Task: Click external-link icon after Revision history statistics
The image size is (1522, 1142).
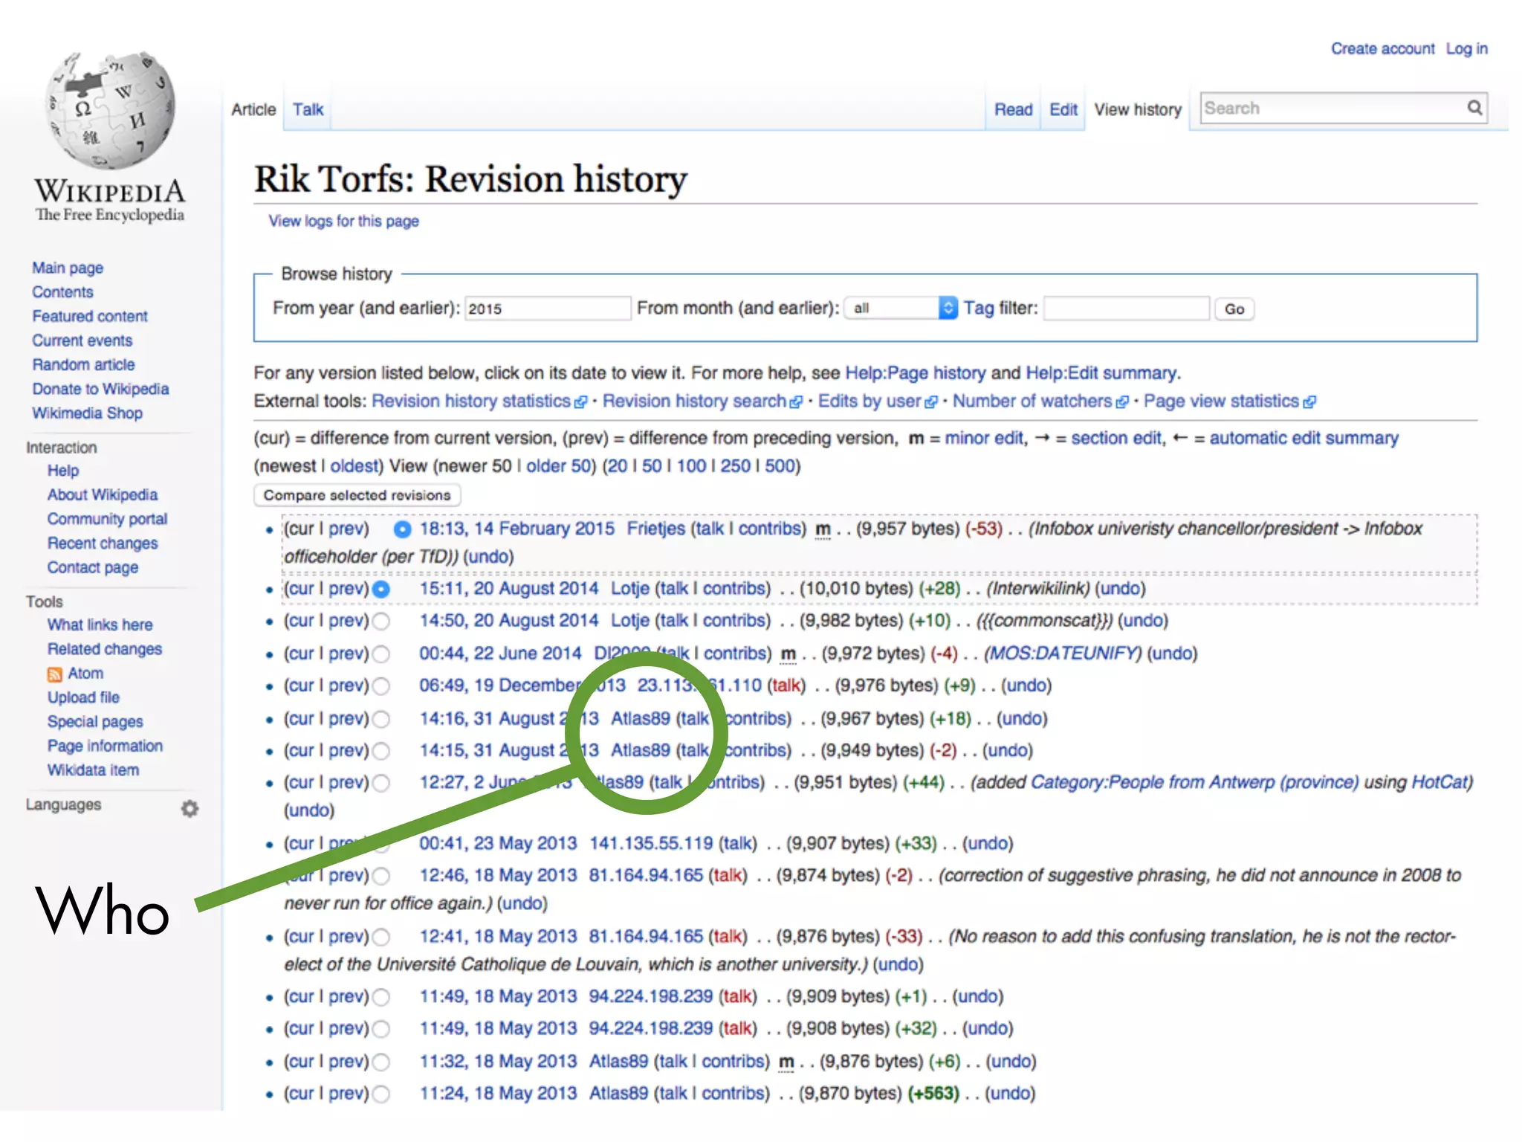Action: tap(581, 402)
